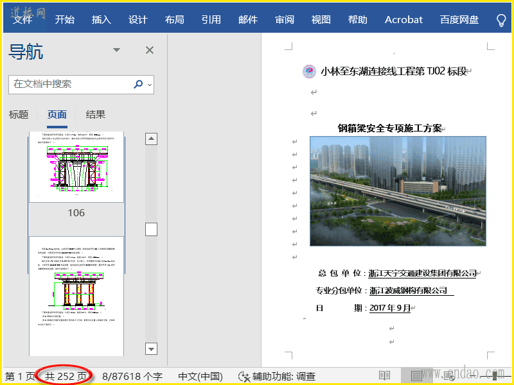Screen dimensions: 514x385
Task: Switch to the 标题 navigation tab
Action: click(19, 115)
